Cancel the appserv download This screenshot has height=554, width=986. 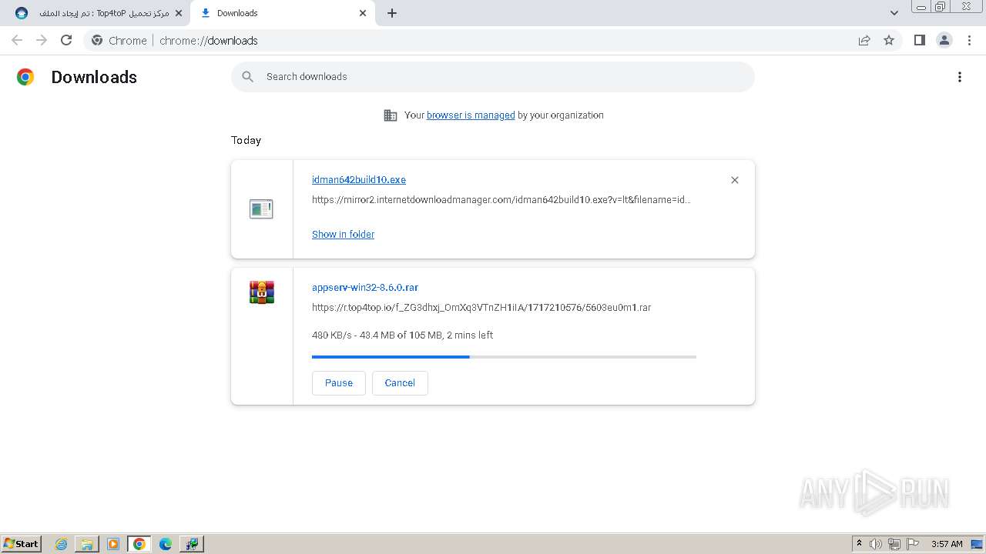coord(400,382)
